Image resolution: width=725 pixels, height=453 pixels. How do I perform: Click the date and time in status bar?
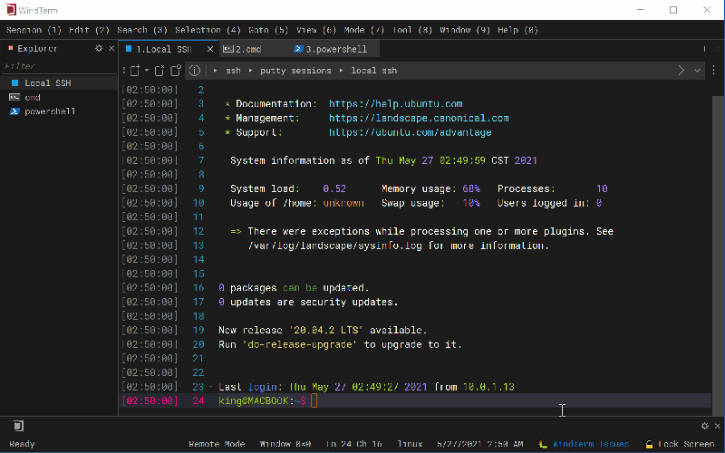pyautogui.click(x=480, y=444)
